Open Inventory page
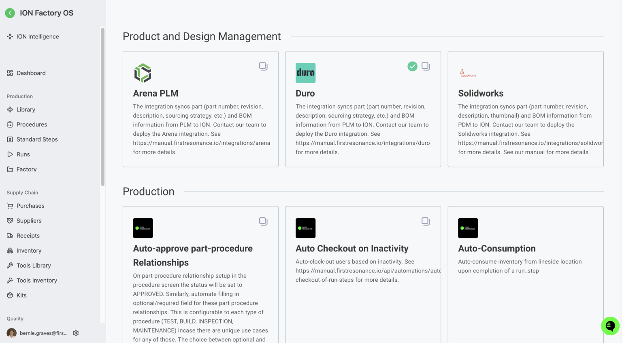622x343 pixels. point(29,251)
